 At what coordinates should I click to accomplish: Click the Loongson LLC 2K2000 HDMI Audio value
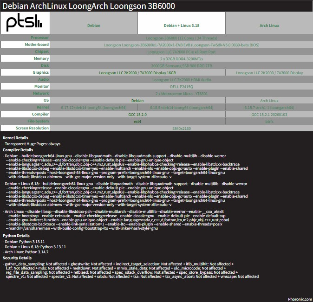point(182,80)
